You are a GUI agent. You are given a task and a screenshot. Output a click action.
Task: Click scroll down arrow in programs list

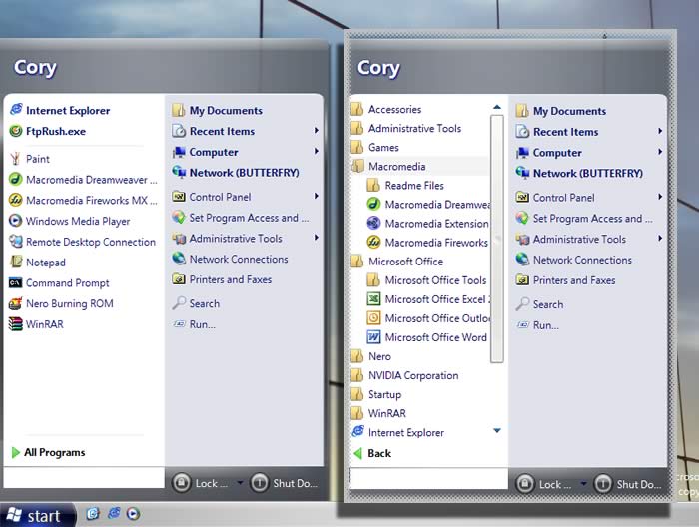(497, 430)
